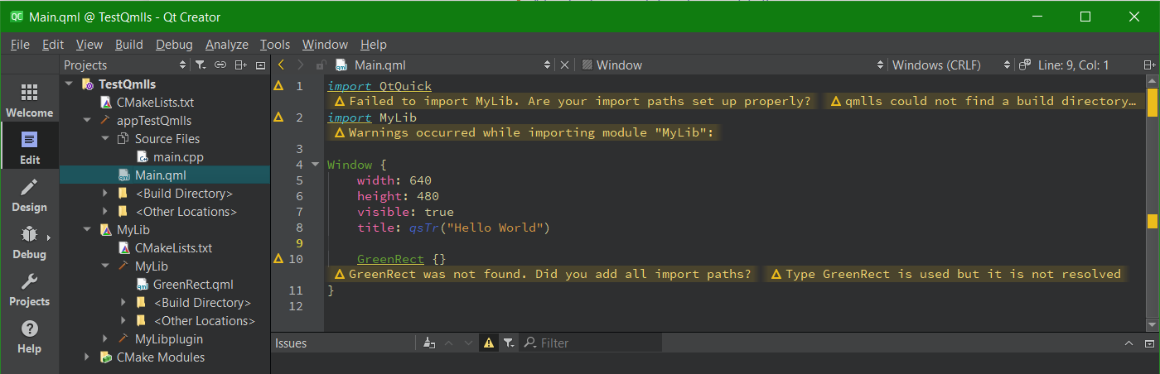
Task: Open the Projects mode in sidebar
Action: (x=29, y=288)
